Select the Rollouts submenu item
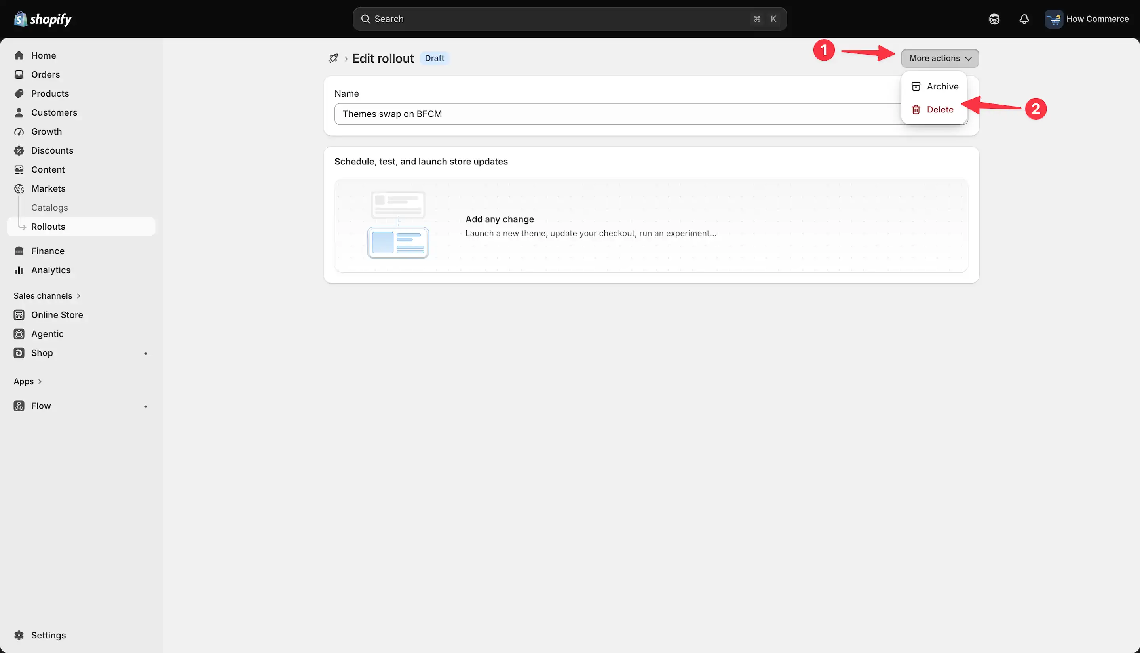The height and width of the screenshot is (653, 1140). tap(81, 227)
